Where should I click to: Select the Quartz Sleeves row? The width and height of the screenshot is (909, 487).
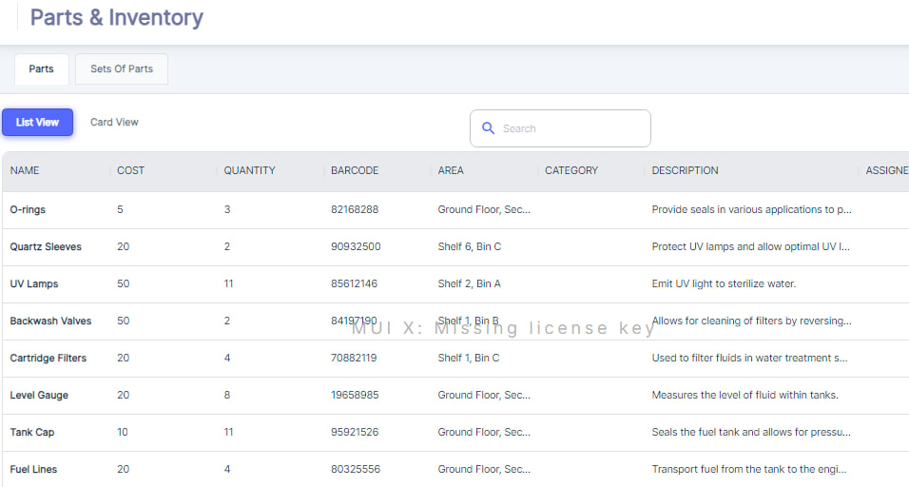46,247
